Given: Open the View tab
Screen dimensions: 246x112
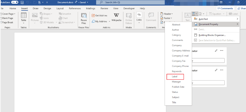Looking at the screenshot, I should coord(116,8).
